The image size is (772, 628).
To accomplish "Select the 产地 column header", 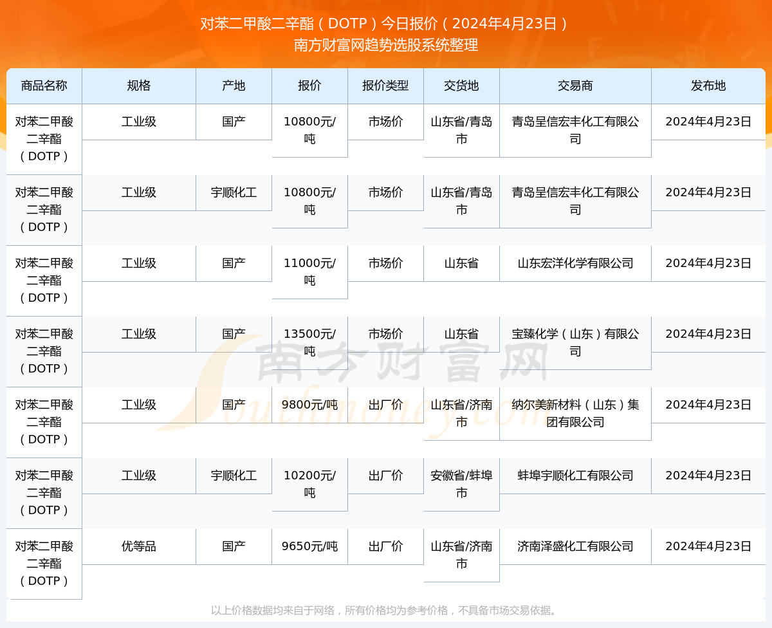I will click(234, 86).
